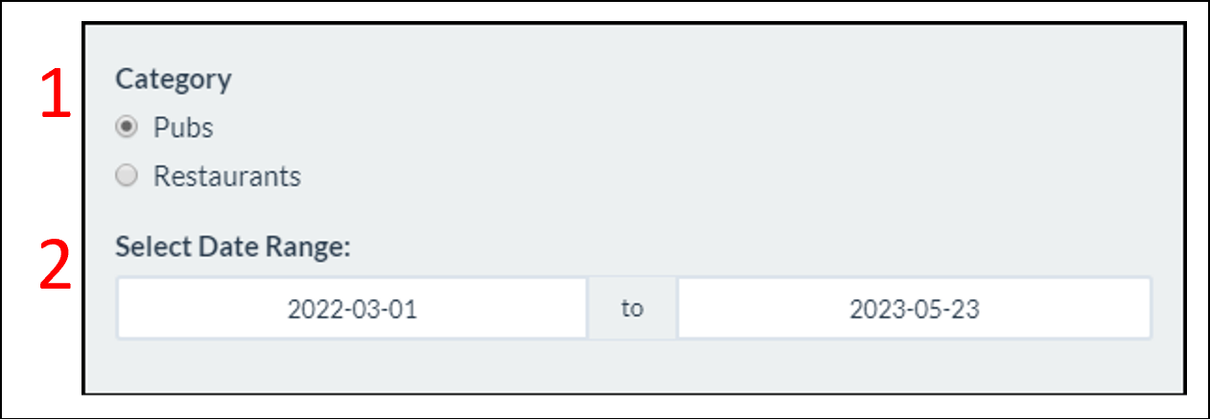The width and height of the screenshot is (1210, 420).
Task: Click the day 01 in start date
Action: pyautogui.click(x=402, y=310)
